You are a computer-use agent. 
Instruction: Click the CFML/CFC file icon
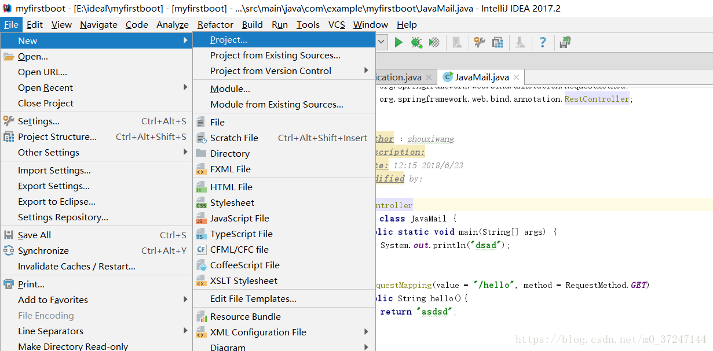click(201, 249)
